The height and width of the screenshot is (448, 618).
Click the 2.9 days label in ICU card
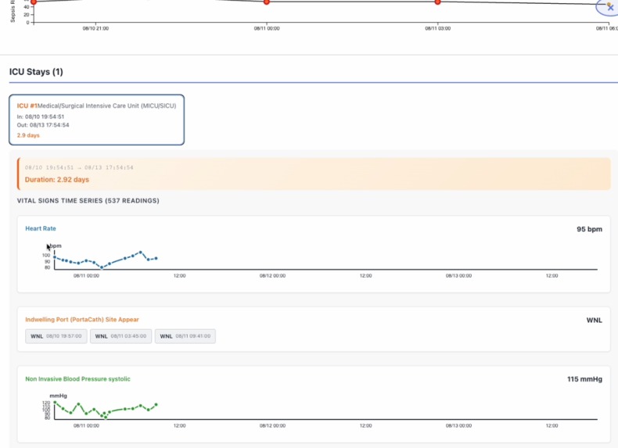[x=28, y=135]
